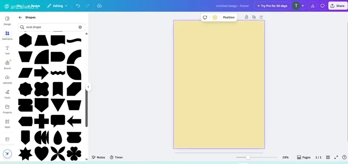
Task: Open the Editing mode dropdown
Action: [x=57, y=6]
